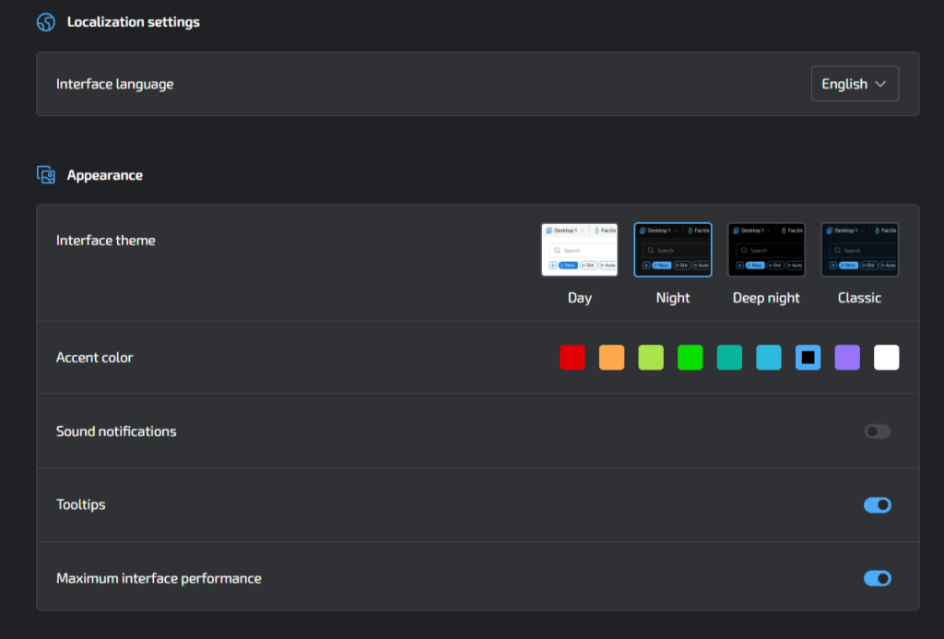Click the Appearance heading text
The image size is (944, 639).
[105, 175]
